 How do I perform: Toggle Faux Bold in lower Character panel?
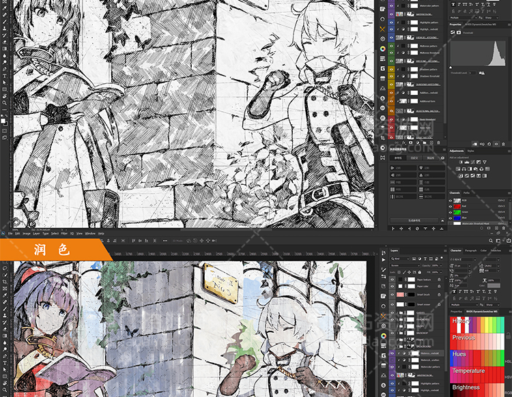454,292
